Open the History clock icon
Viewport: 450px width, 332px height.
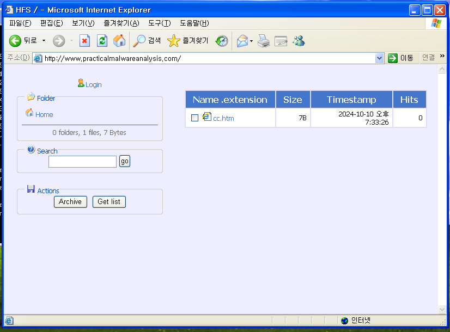222,41
